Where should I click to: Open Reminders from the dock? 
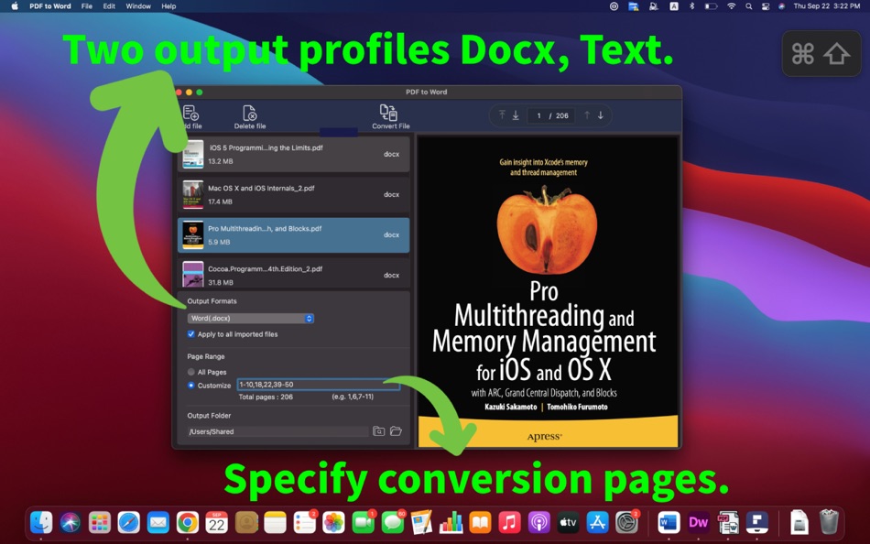pyautogui.click(x=305, y=522)
